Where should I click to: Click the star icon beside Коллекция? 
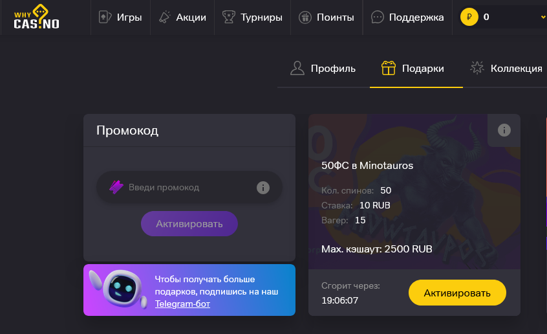pos(477,68)
